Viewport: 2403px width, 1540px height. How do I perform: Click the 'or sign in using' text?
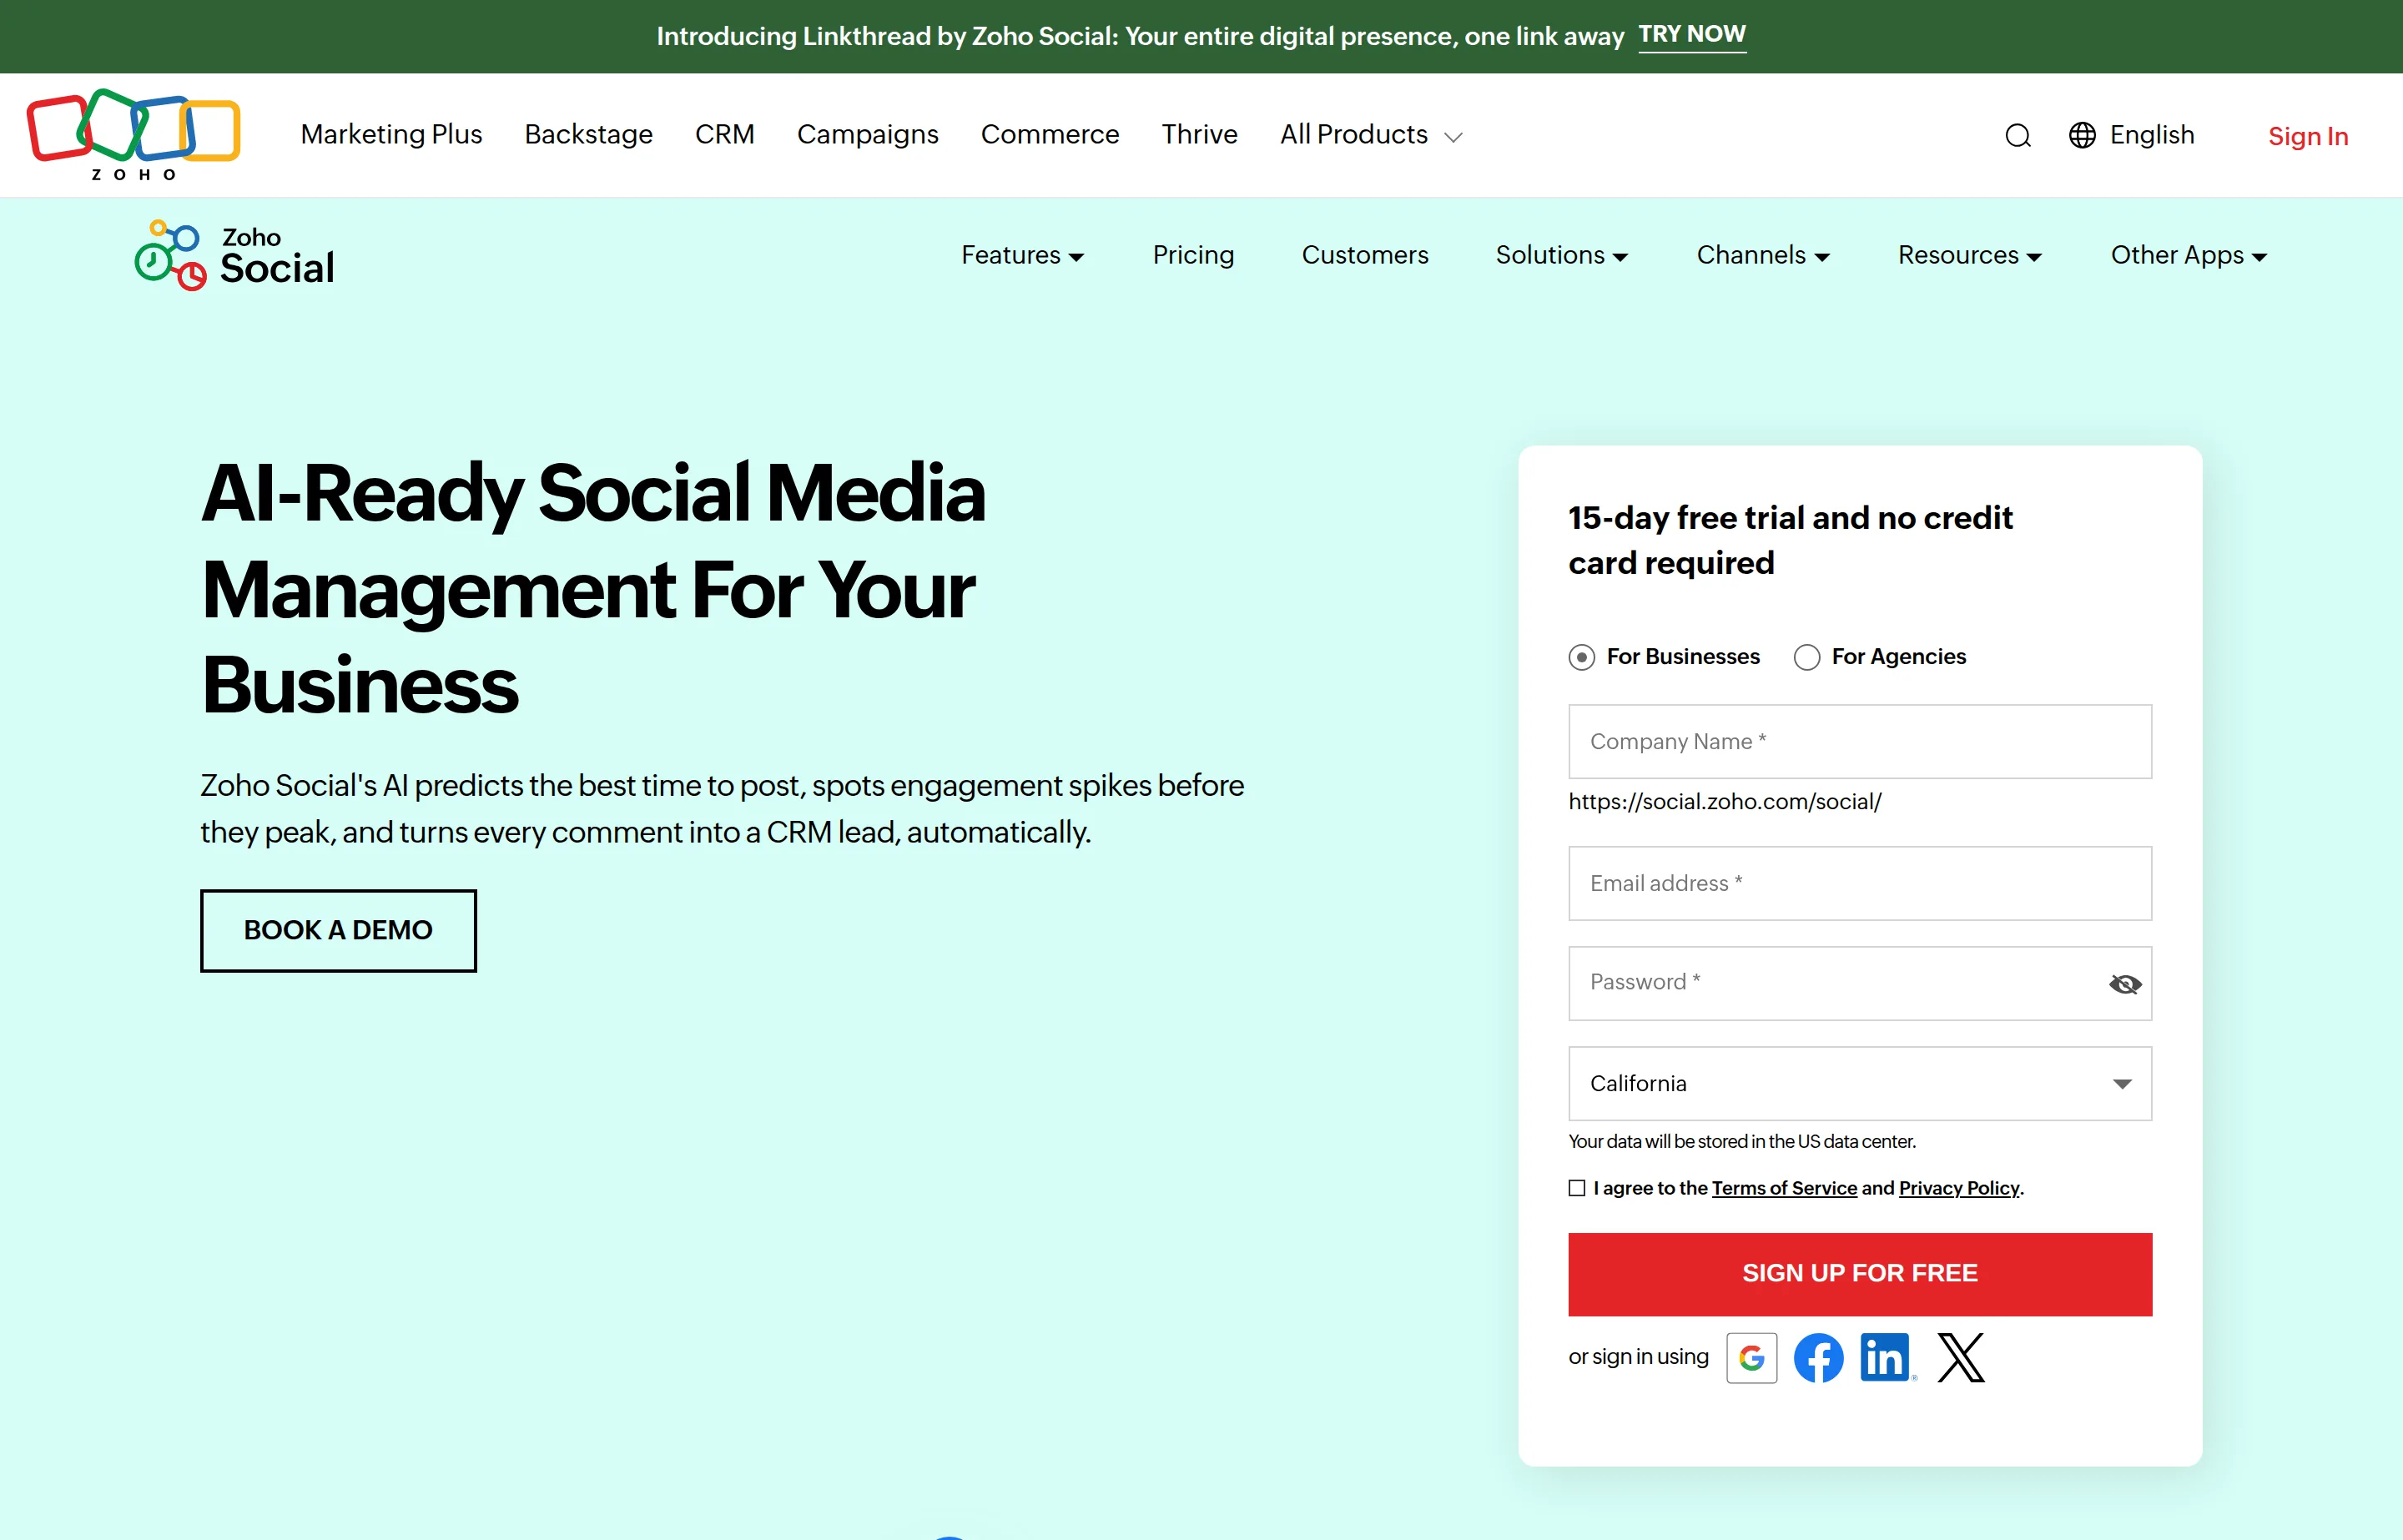1637,1357
